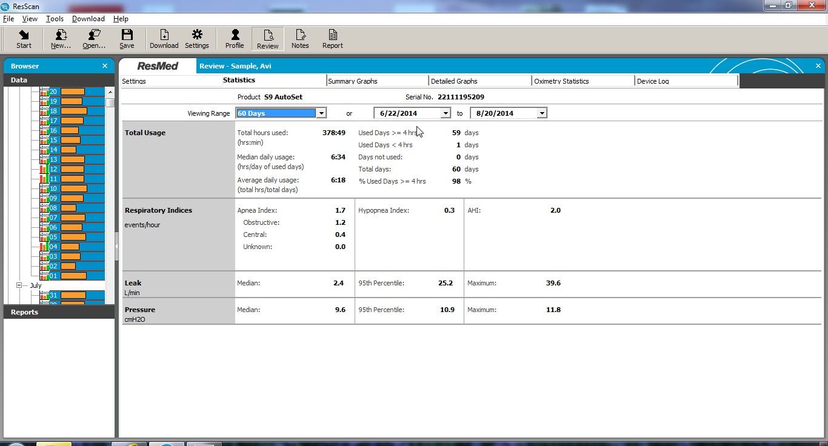Generate a Report via toolbar icon
This screenshot has width=828, height=446.
332,39
